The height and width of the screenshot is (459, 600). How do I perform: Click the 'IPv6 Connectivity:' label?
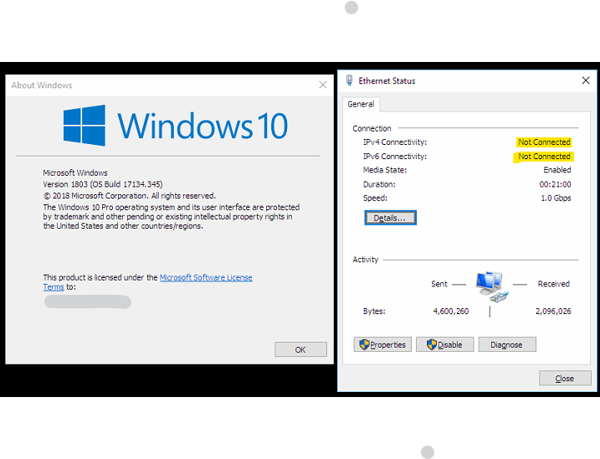[395, 157]
